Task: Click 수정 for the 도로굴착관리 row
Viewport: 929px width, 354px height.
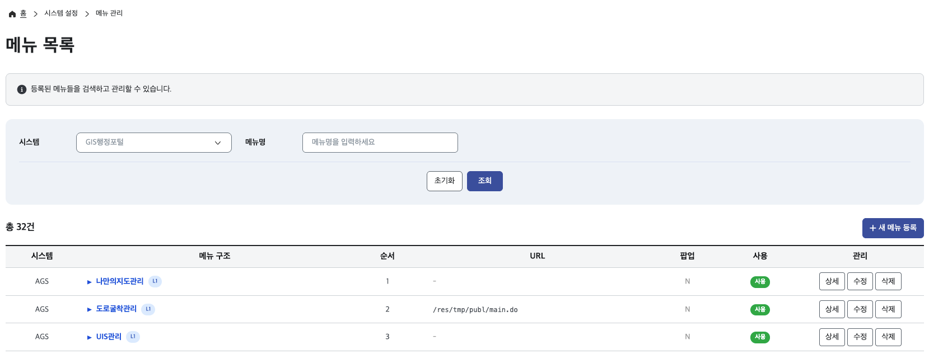Action: pos(860,309)
